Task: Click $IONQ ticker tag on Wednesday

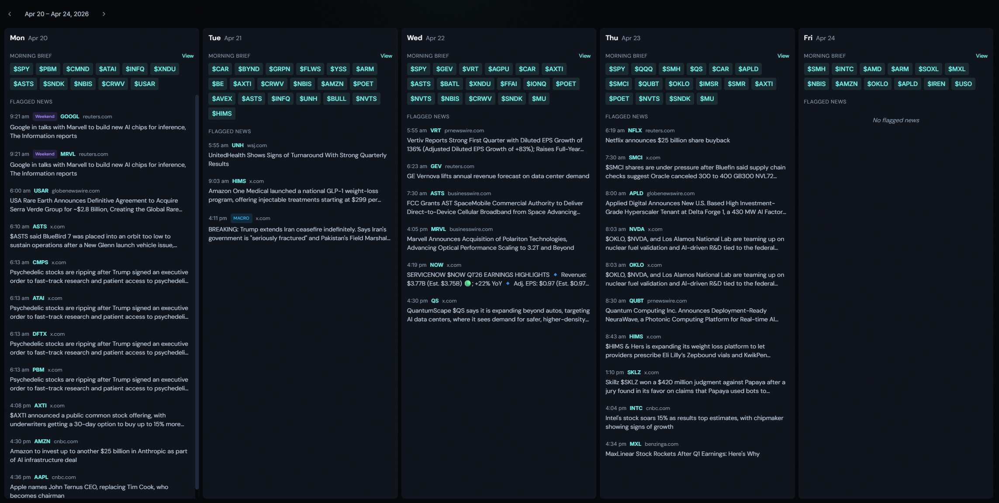Action: [536, 84]
